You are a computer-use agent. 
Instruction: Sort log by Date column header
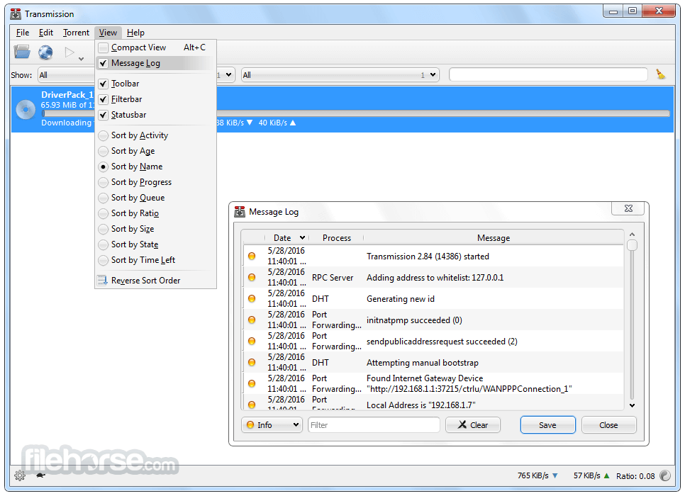tap(287, 238)
